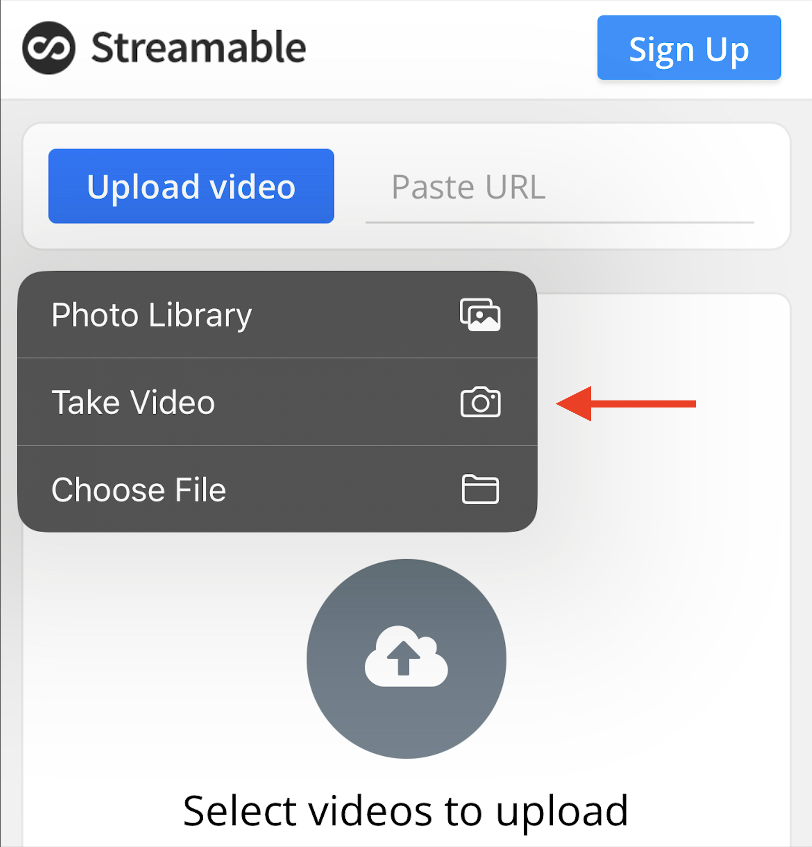Image resolution: width=812 pixels, height=847 pixels.
Task: Click the Select videos to upload text
Action: point(406,811)
